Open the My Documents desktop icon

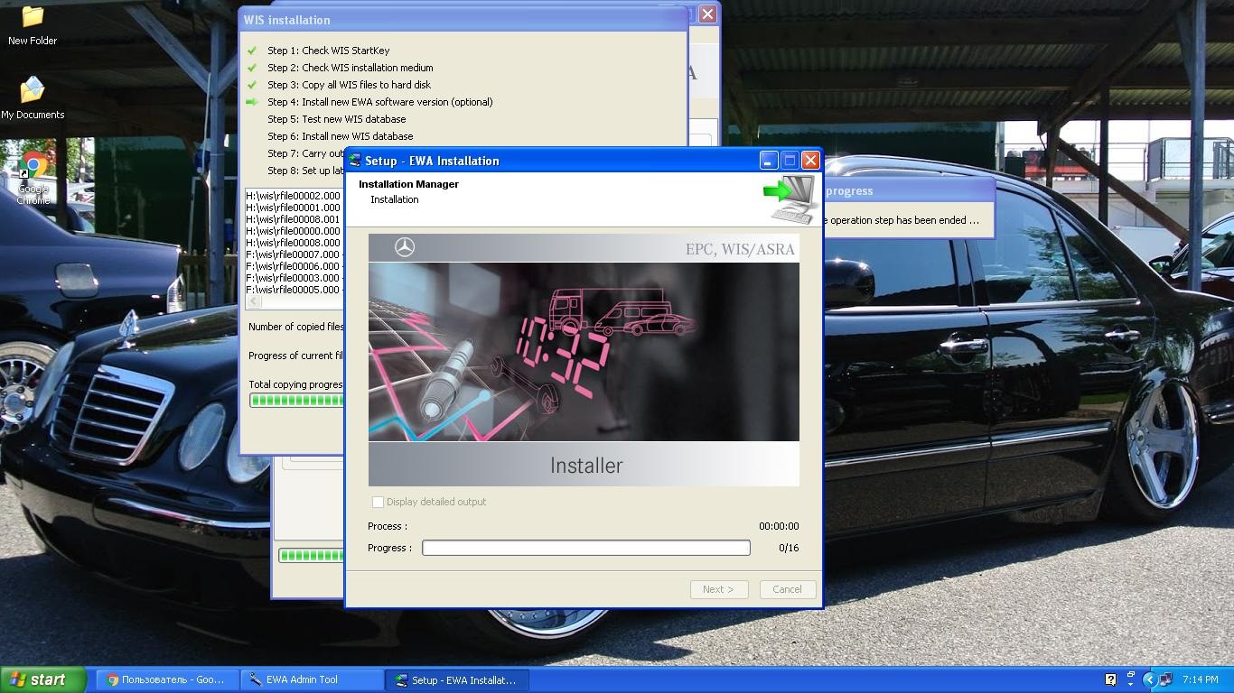point(33,98)
